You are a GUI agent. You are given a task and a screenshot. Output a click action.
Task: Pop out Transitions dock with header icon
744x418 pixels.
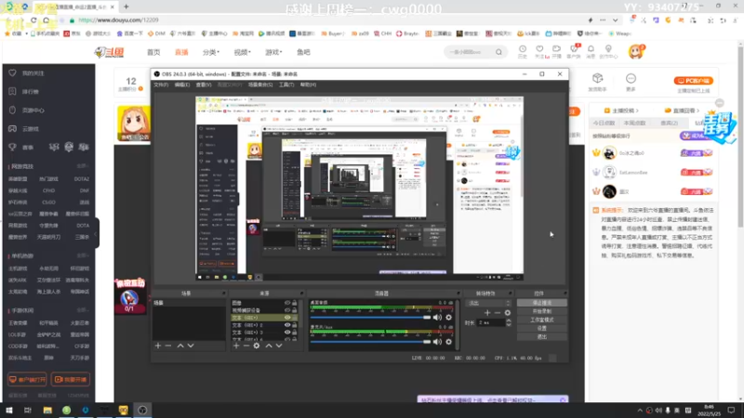(510, 294)
